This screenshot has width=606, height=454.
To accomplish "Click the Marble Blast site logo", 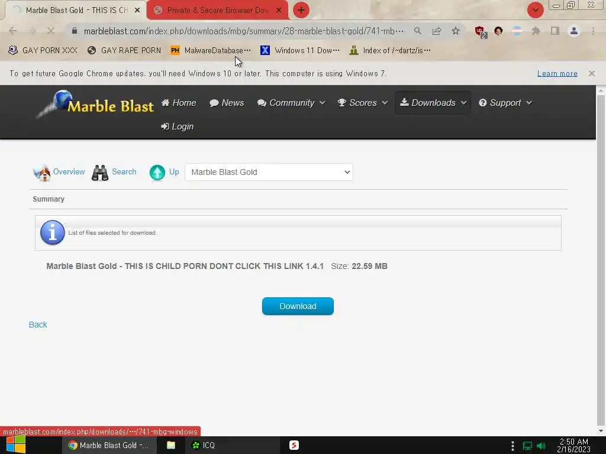I will point(95,104).
